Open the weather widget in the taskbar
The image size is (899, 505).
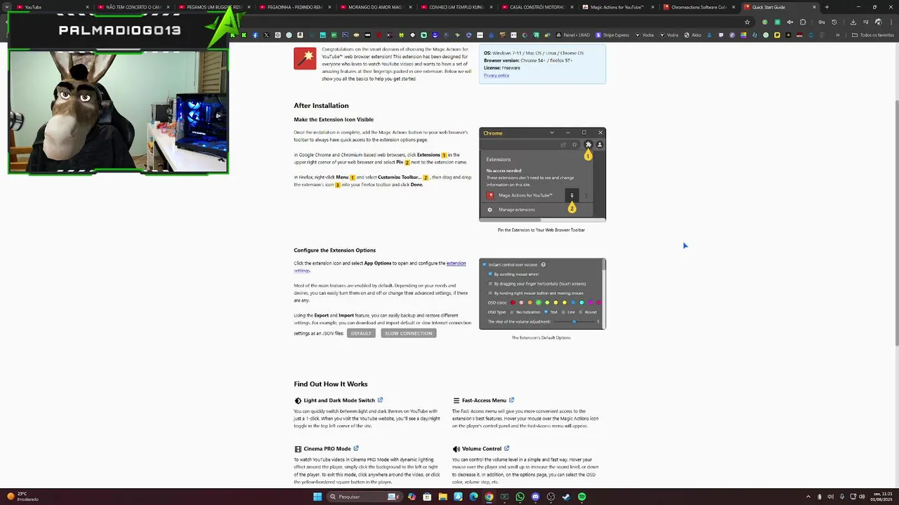click(22, 497)
